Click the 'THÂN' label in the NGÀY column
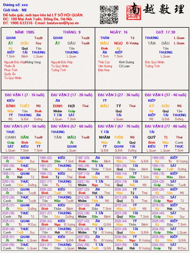Screen dimensions: 190x253 point(105,38)
